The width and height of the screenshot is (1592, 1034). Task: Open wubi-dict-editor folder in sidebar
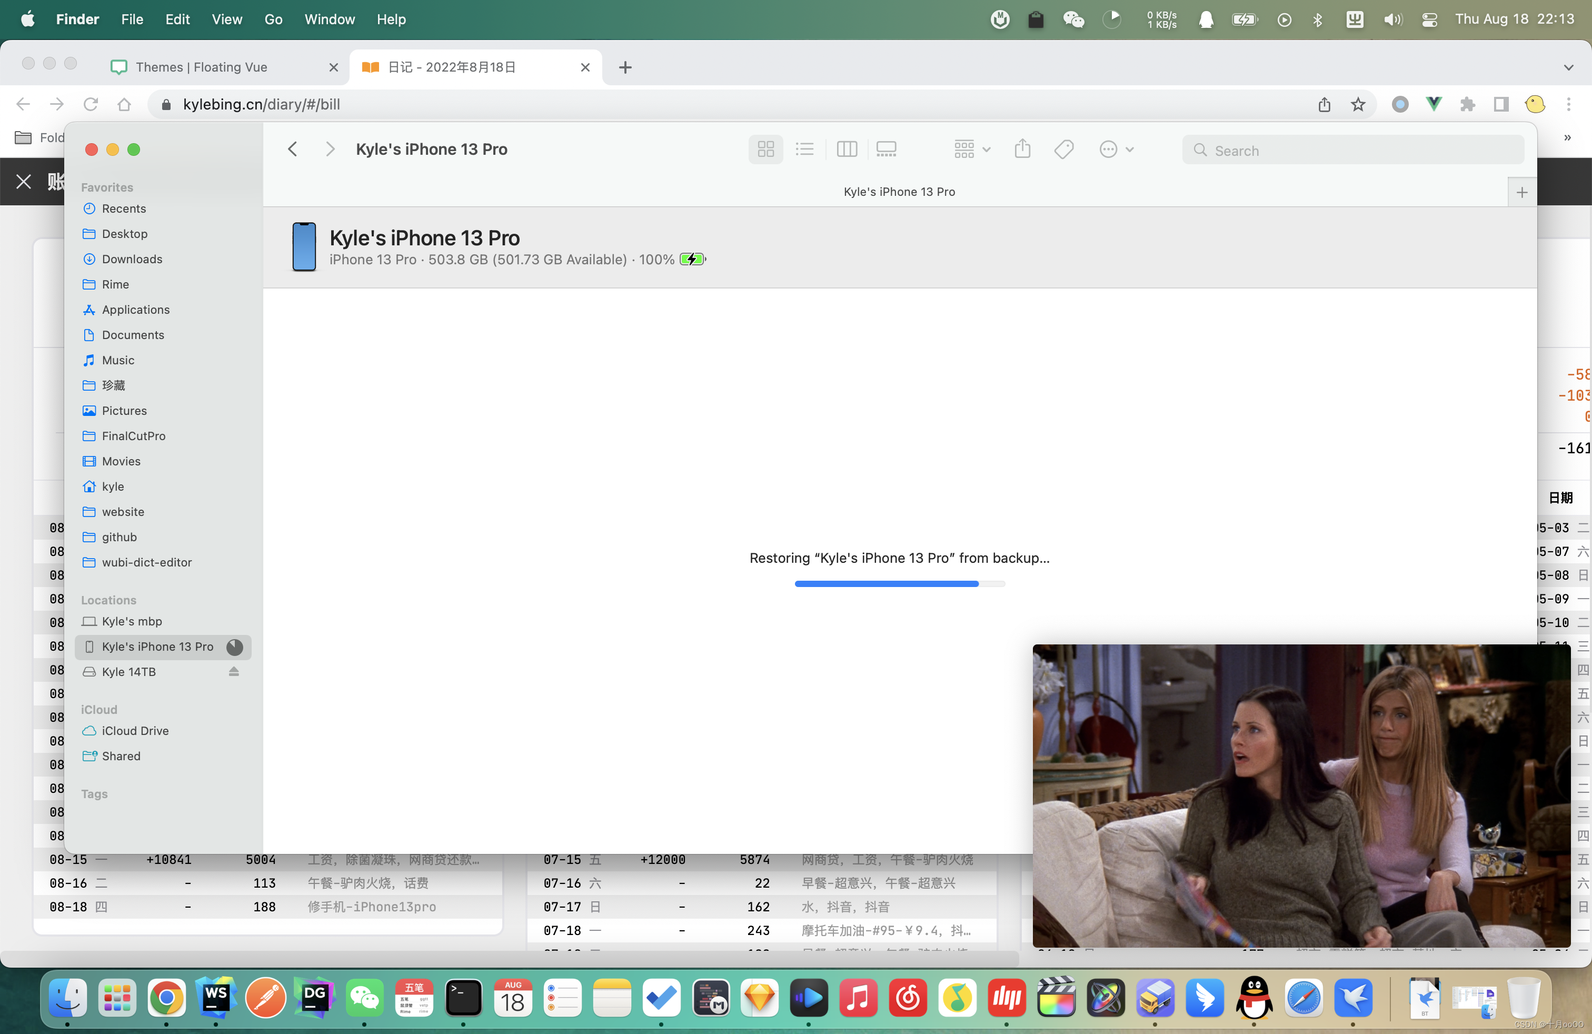(x=146, y=562)
